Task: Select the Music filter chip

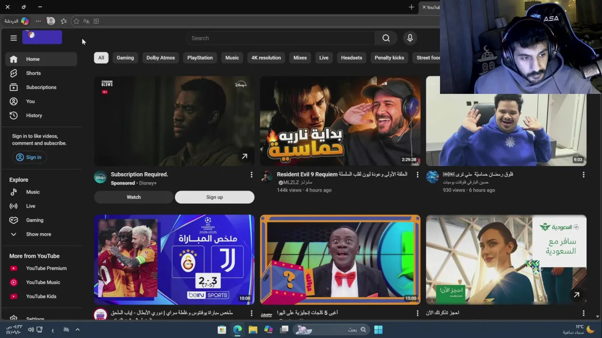Action: (232, 58)
